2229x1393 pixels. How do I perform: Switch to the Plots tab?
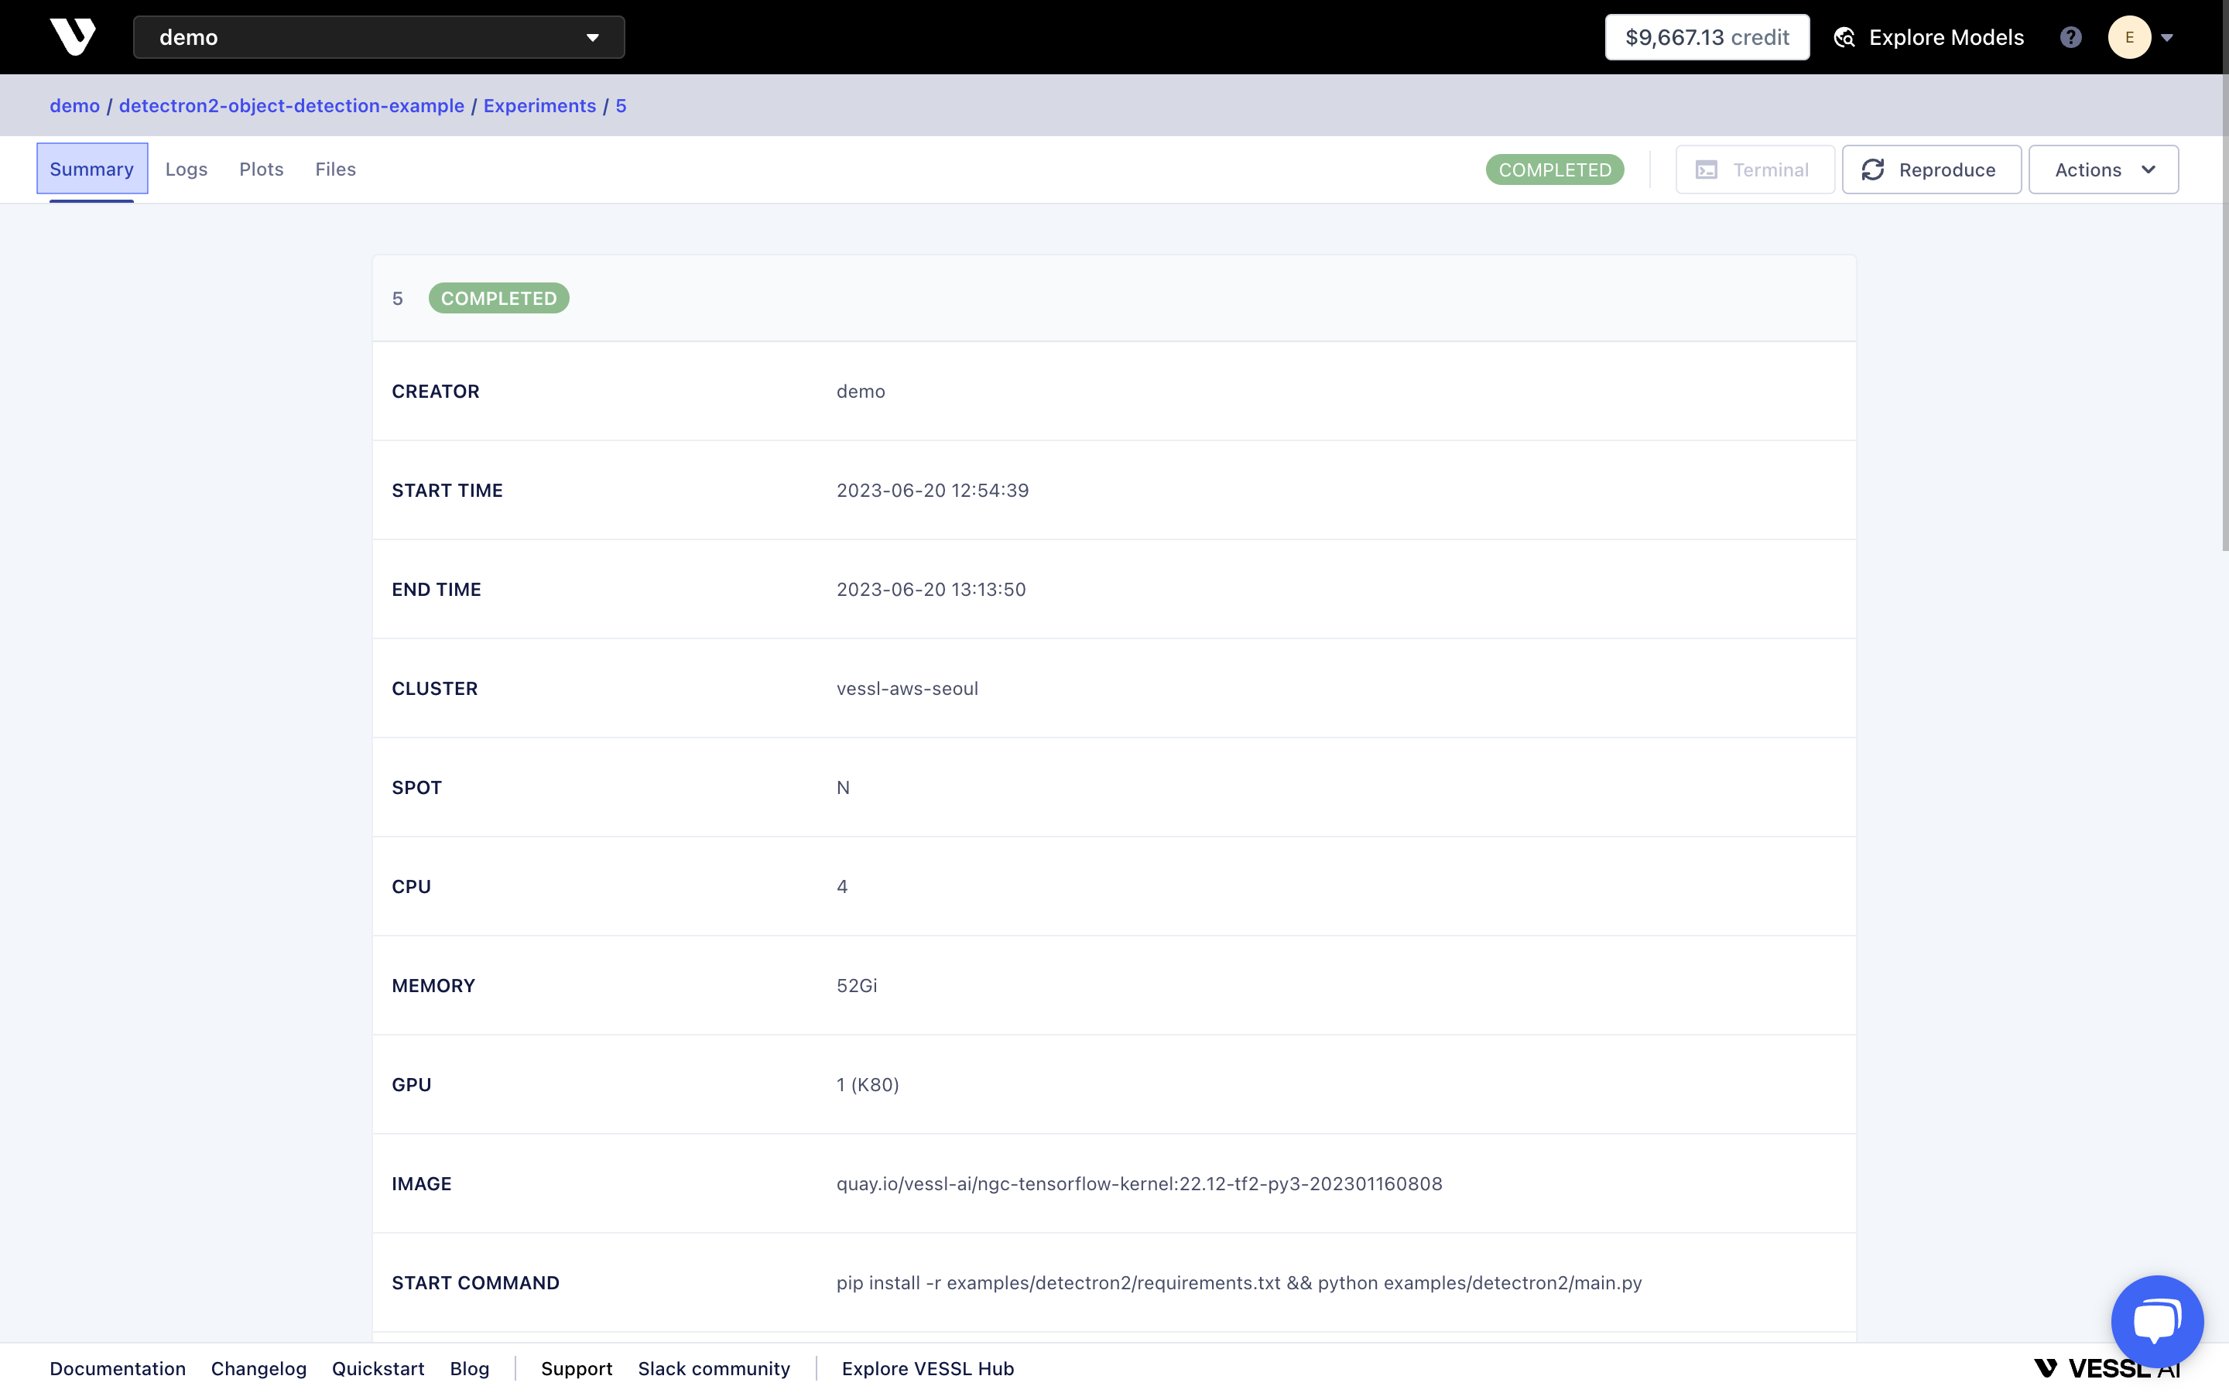point(261,169)
